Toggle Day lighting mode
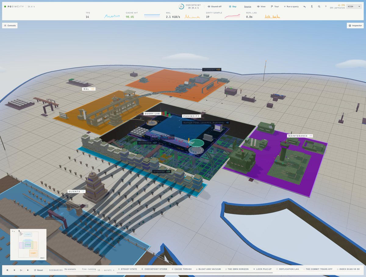366x277 pixels. coord(232,6)
